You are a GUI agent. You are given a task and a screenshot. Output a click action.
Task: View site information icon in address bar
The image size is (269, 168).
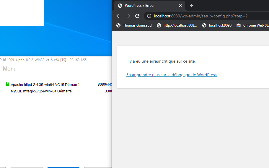(149, 16)
